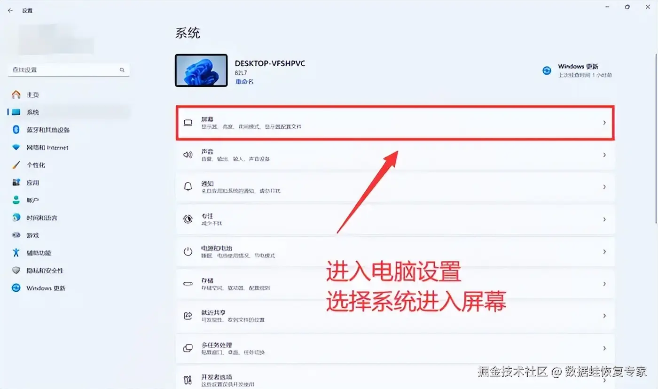The width and height of the screenshot is (658, 389).
Task: Click the back arrow icon
Action: pyautogui.click(x=10, y=10)
